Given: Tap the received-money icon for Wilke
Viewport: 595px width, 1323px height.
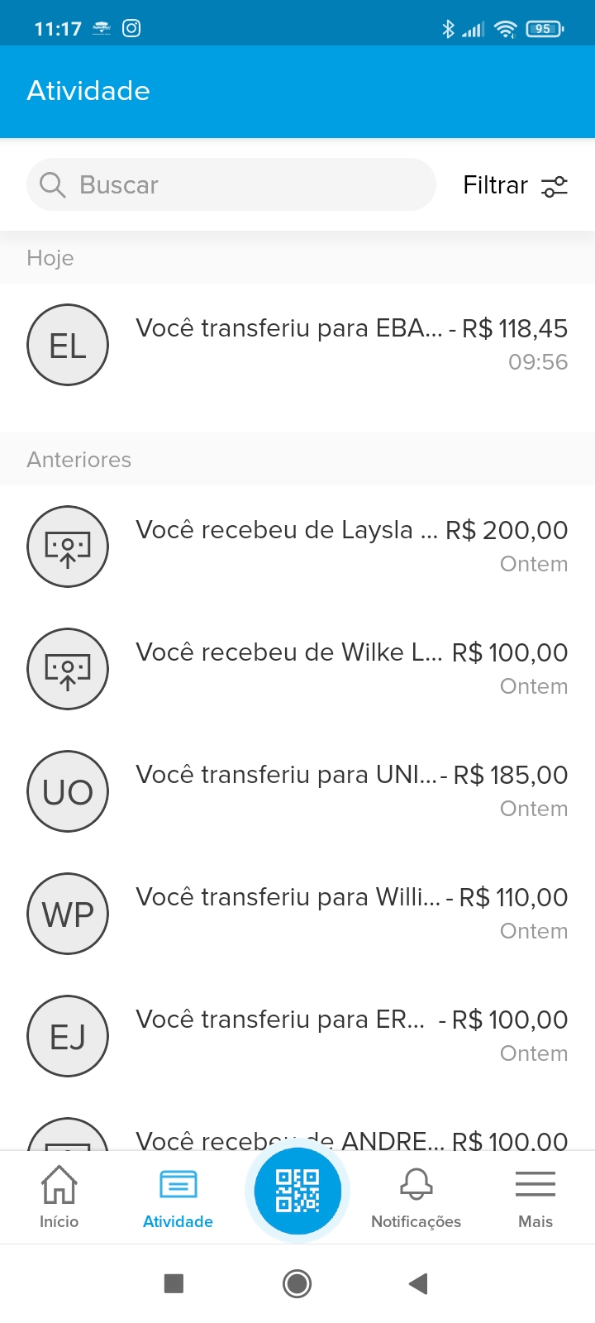Looking at the screenshot, I should tap(68, 669).
